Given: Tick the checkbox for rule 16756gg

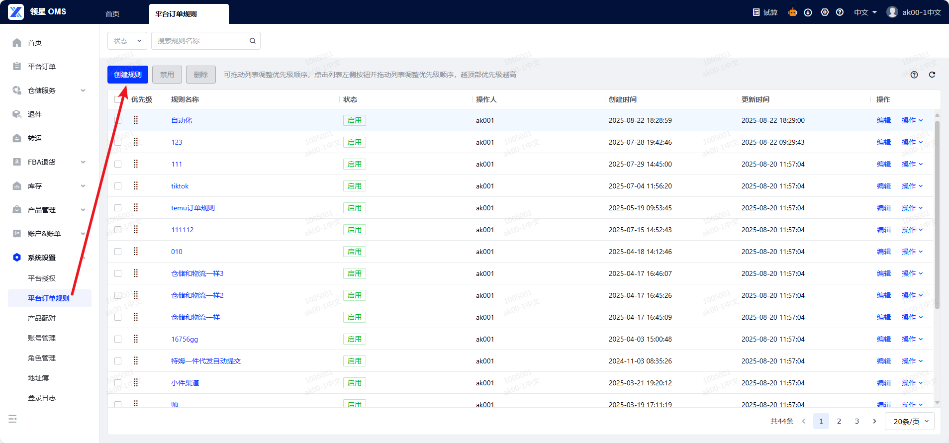Looking at the screenshot, I should pyautogui.click(x=118, y=339).
